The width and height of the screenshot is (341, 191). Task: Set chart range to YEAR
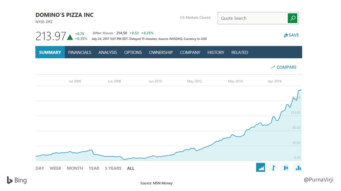(94, 168)
